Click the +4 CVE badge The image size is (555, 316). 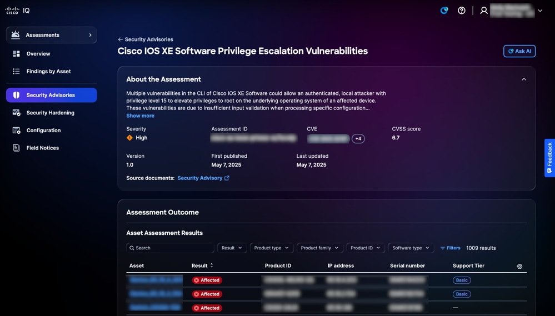(x=358, y=139)
